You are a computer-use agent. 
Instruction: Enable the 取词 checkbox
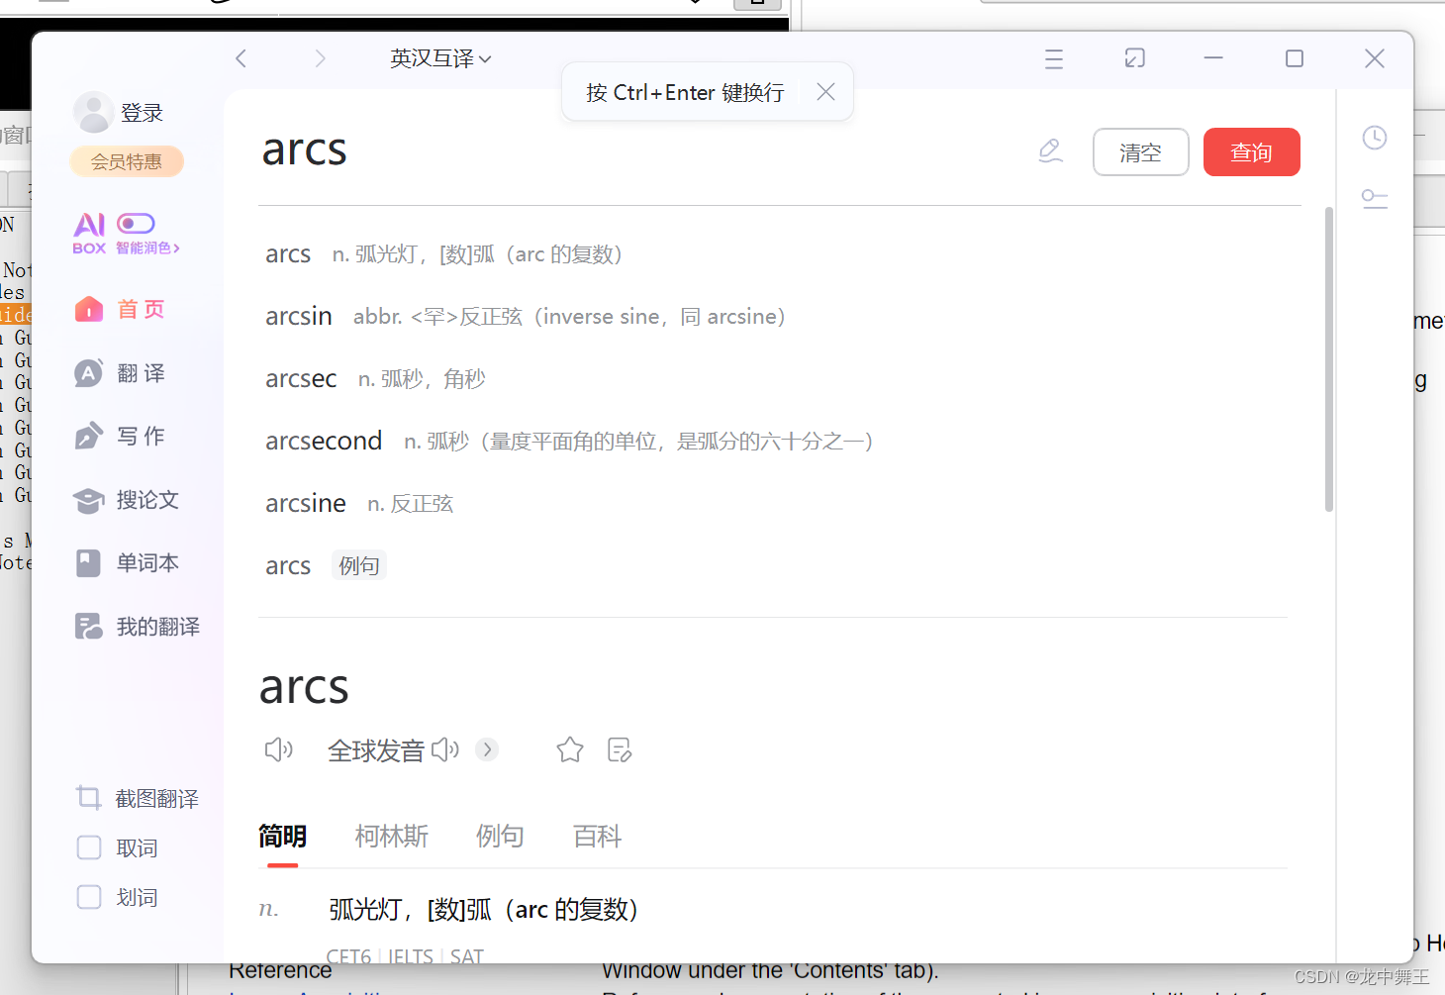89,847
